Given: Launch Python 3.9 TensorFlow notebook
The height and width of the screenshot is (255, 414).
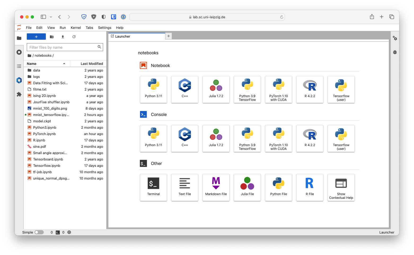Looking at the screenshot, I should [247, 90].
